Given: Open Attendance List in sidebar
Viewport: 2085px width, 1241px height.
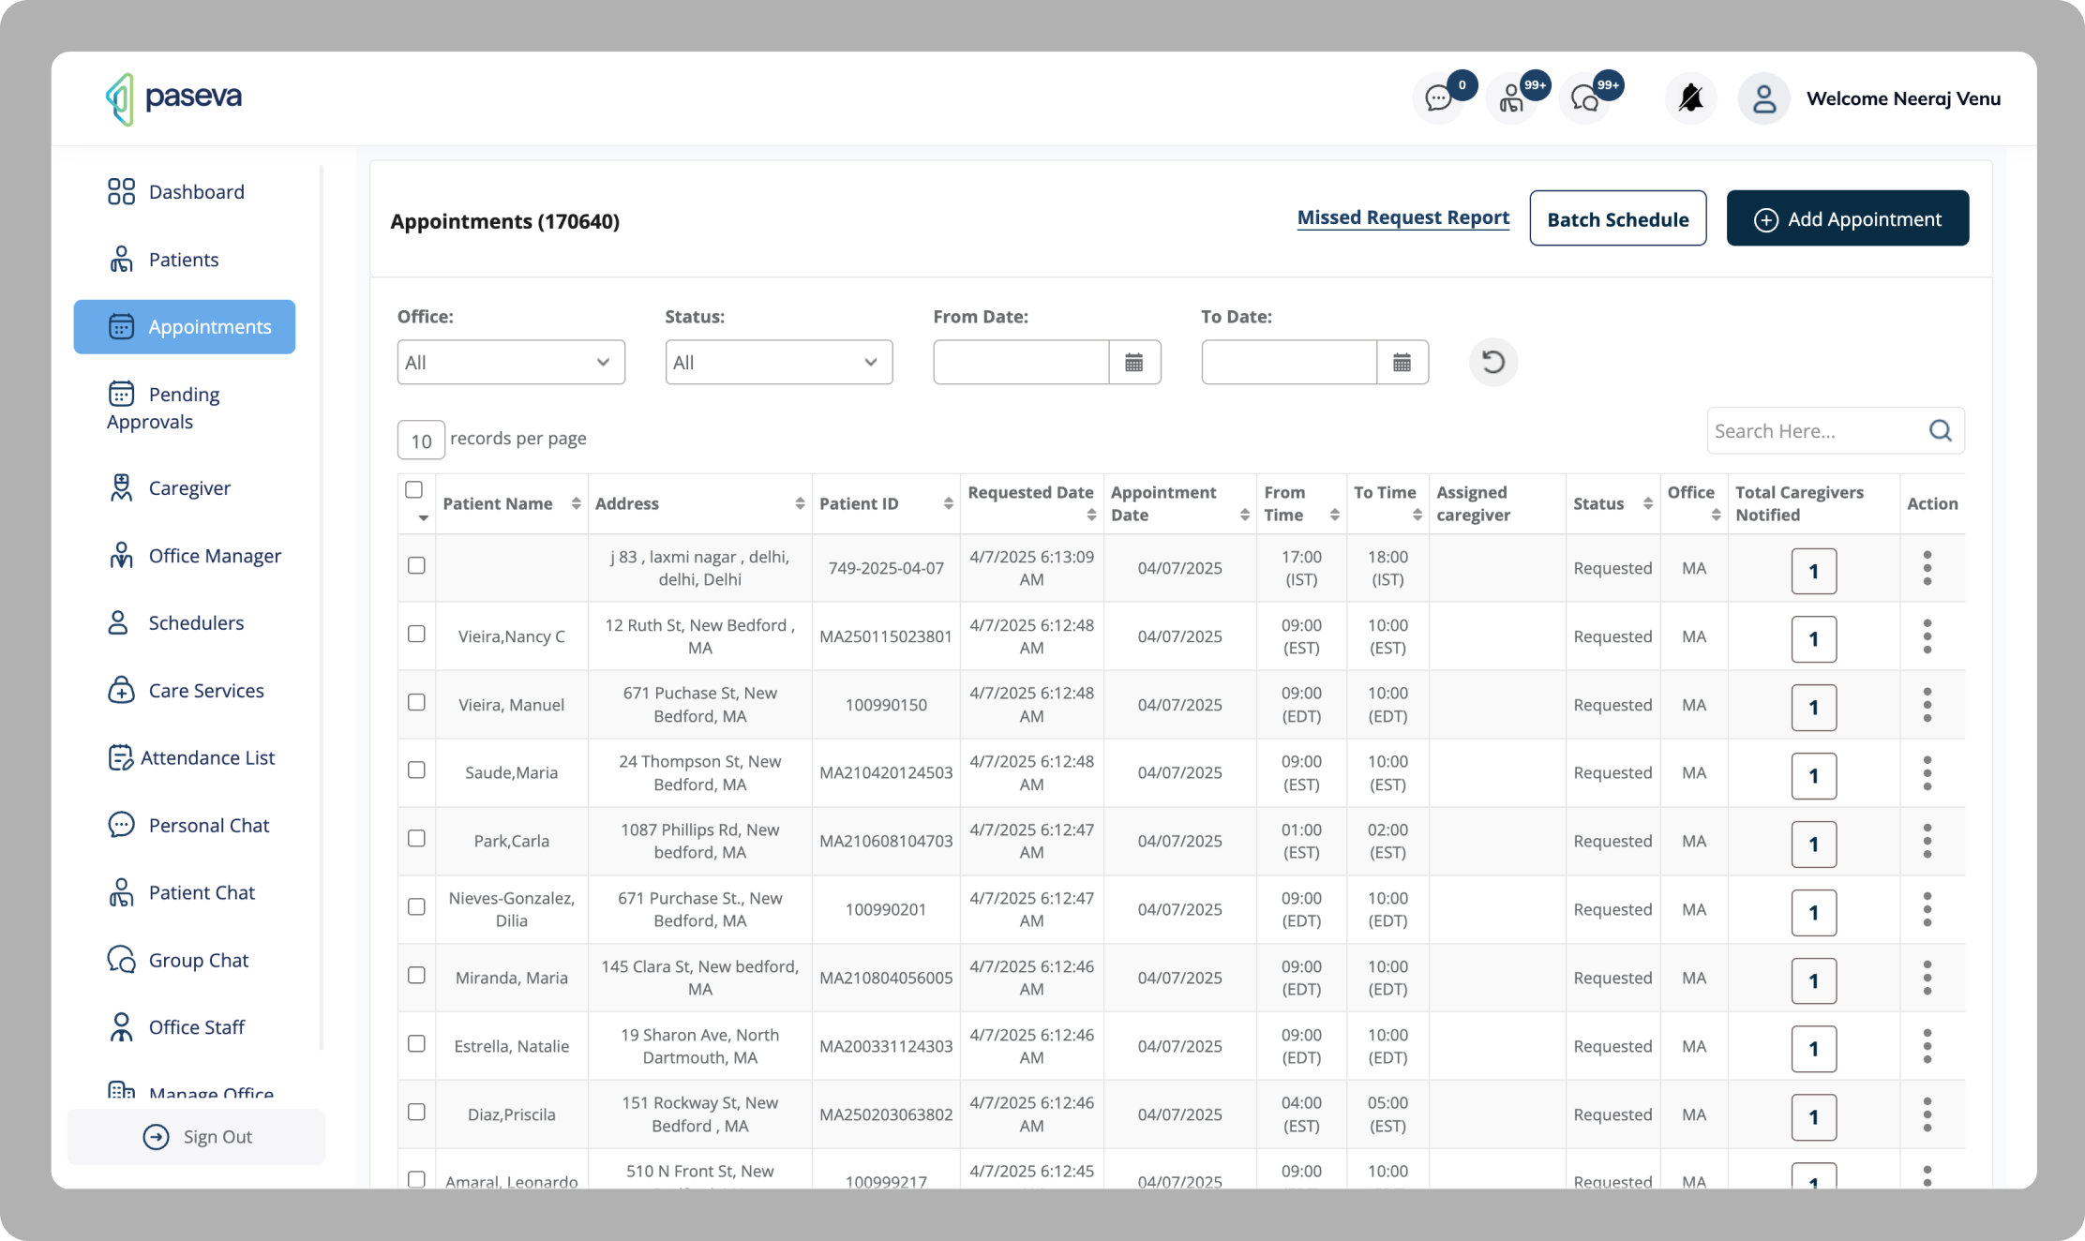Looking at the screenshot, I should (x=191, y=758).
